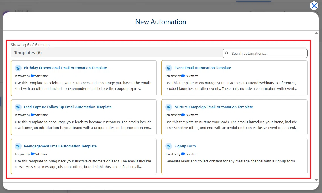Open Event Email Automation Template
This screenshot has width=322, height=193.
click(x=203, y=68)
